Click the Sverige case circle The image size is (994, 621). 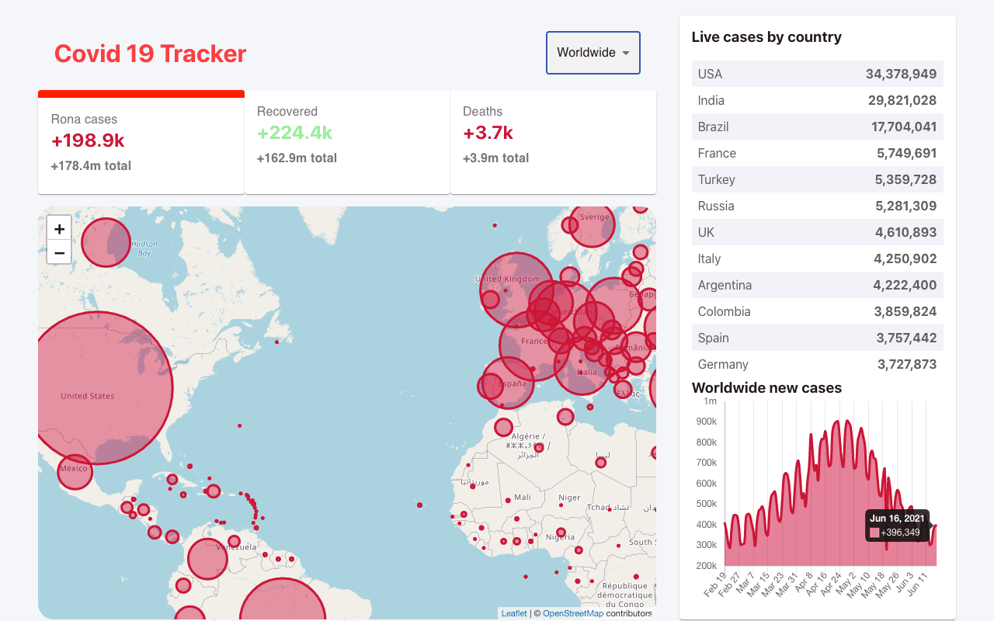(x=592, y=224)
